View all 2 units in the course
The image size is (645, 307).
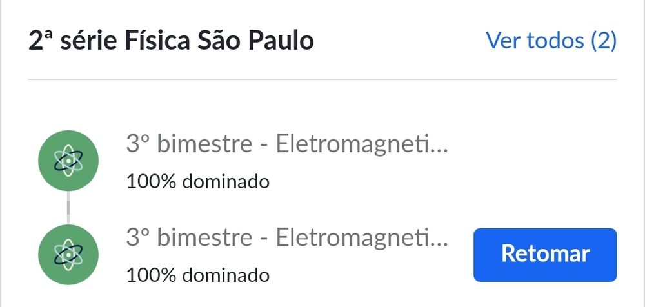[551, 41]
